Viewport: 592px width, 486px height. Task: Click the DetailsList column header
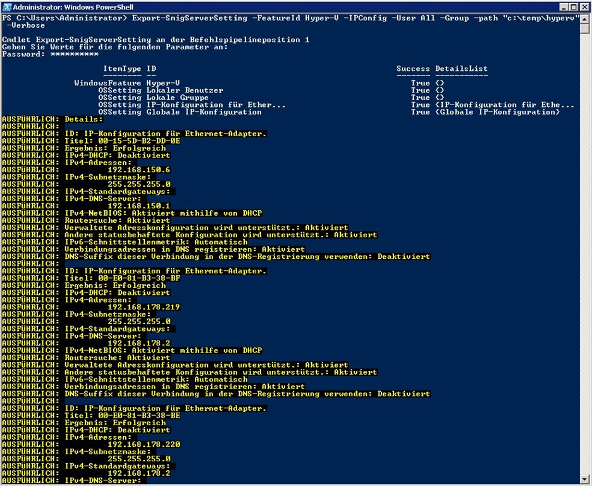click(x=461, y=68)
